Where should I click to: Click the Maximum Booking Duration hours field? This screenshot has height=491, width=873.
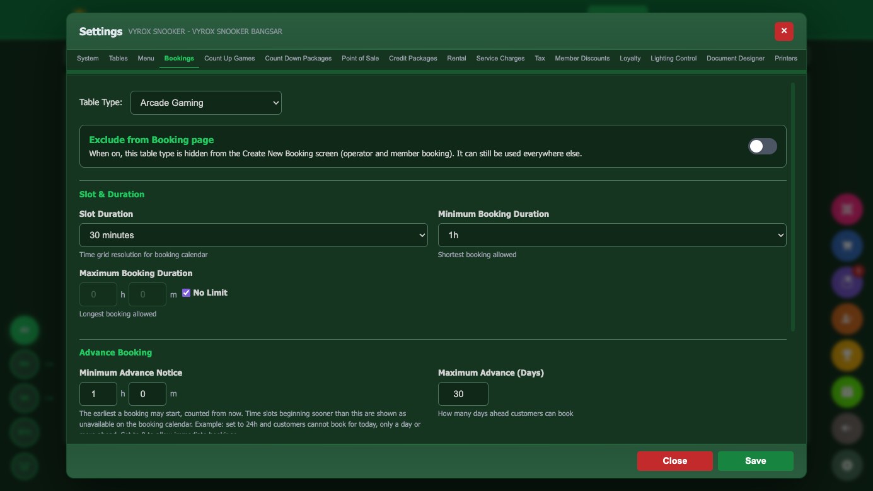[98, 294]
